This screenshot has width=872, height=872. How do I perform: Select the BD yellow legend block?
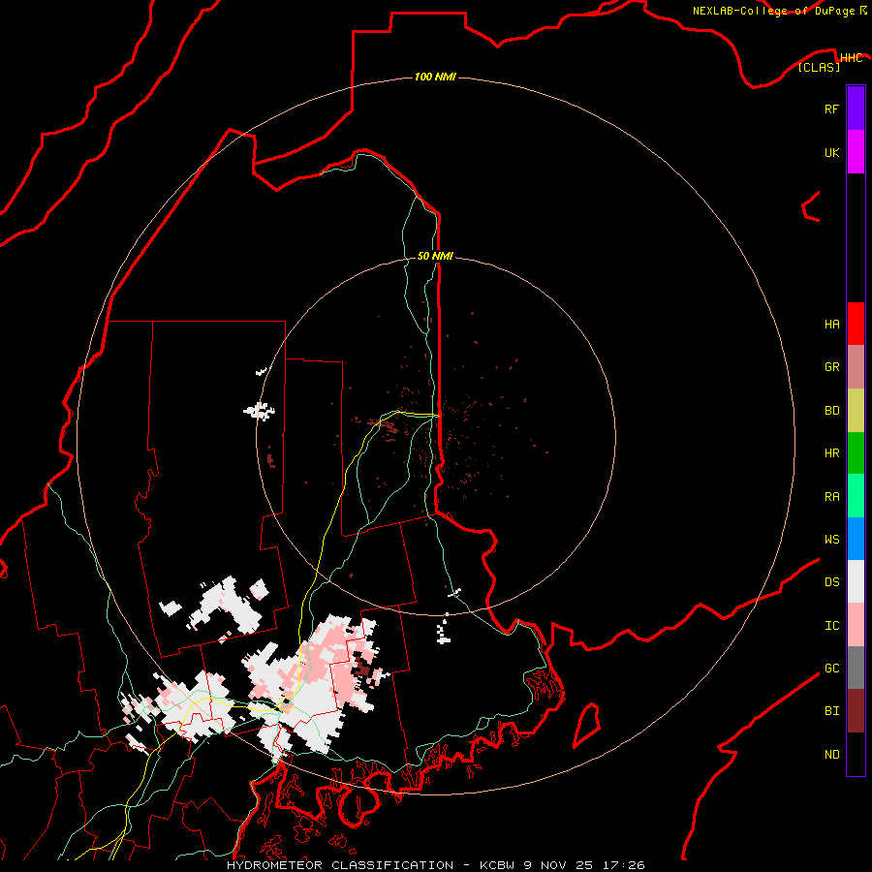tap(856, 411)
